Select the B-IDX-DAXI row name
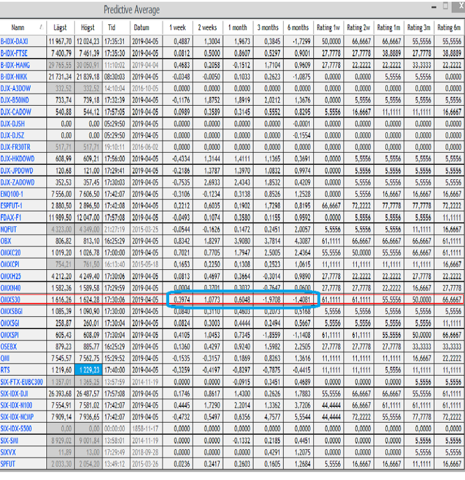 14,41
